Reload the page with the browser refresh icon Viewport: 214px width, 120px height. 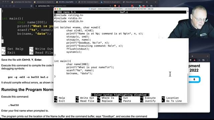[x=10, y=6]
